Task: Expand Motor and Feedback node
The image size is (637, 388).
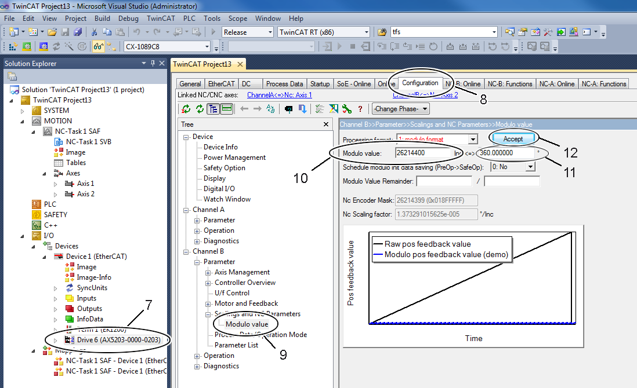Action: click(x=208, y=304)
